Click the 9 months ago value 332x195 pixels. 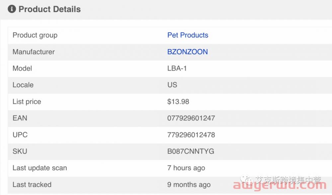click(x=189, y=185)
